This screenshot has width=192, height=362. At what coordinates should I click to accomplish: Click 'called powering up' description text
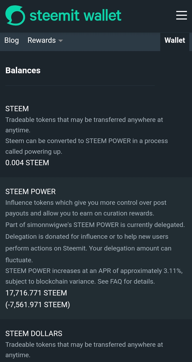(34, 152)
